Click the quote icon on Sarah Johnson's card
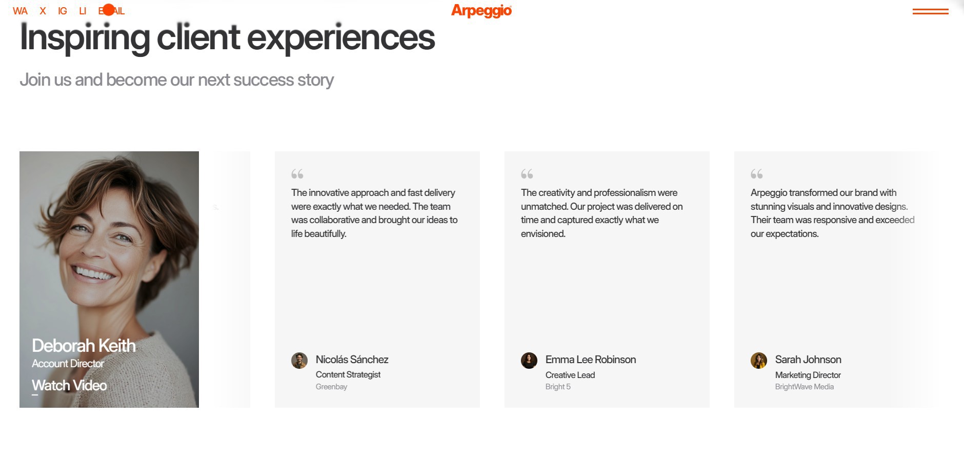This screenshot has height=457, width=964. pos(756,174)
